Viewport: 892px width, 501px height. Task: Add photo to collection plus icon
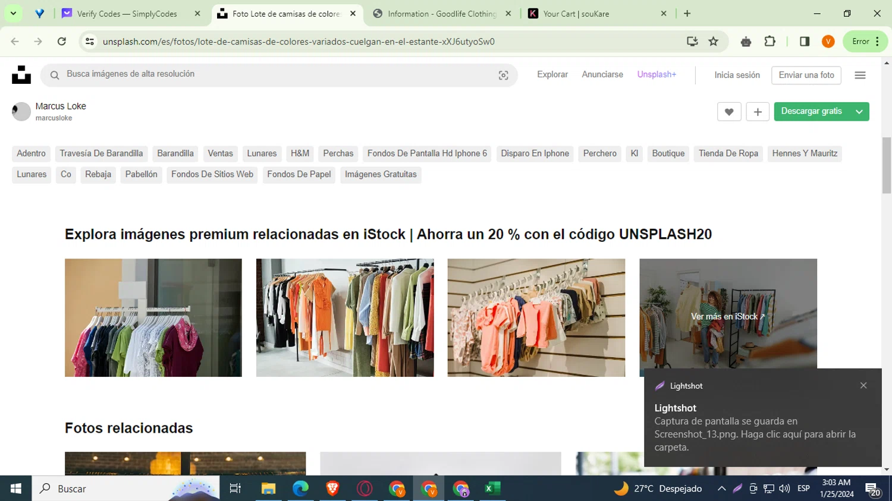(x=758, y=112)
